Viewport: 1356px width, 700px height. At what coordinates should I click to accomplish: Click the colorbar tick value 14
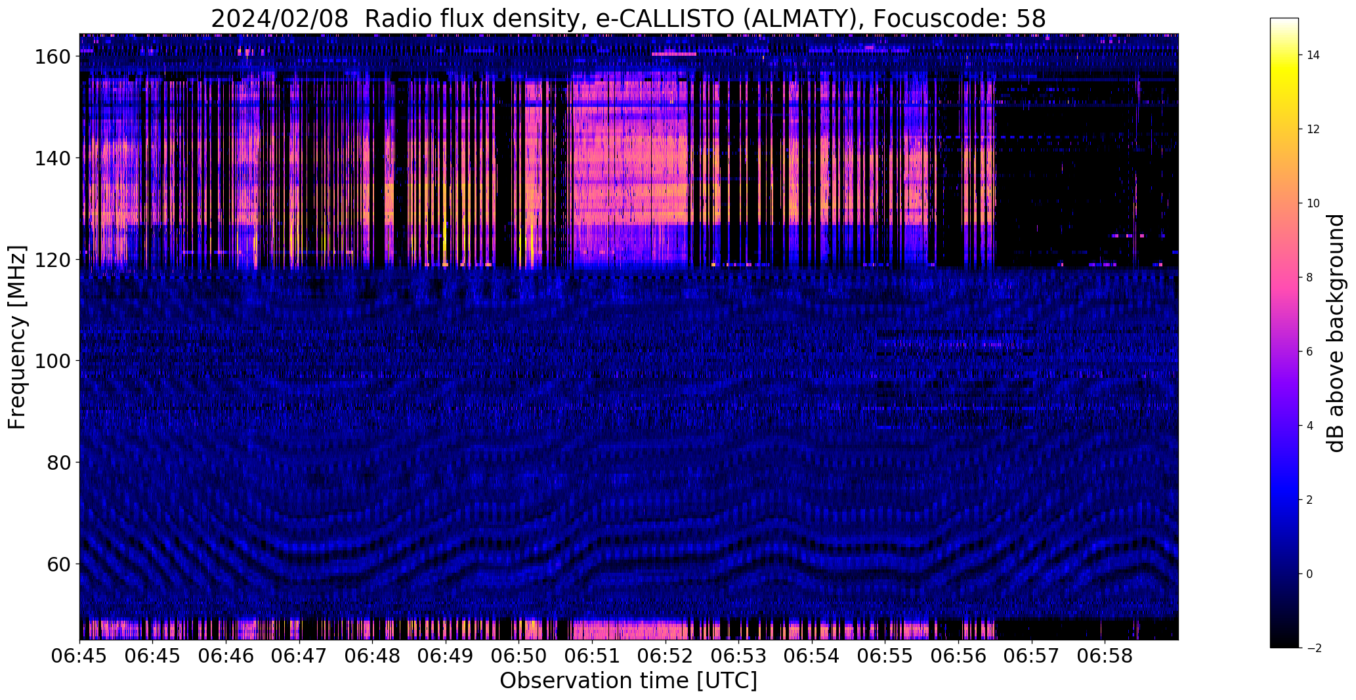coord(1313,55)
